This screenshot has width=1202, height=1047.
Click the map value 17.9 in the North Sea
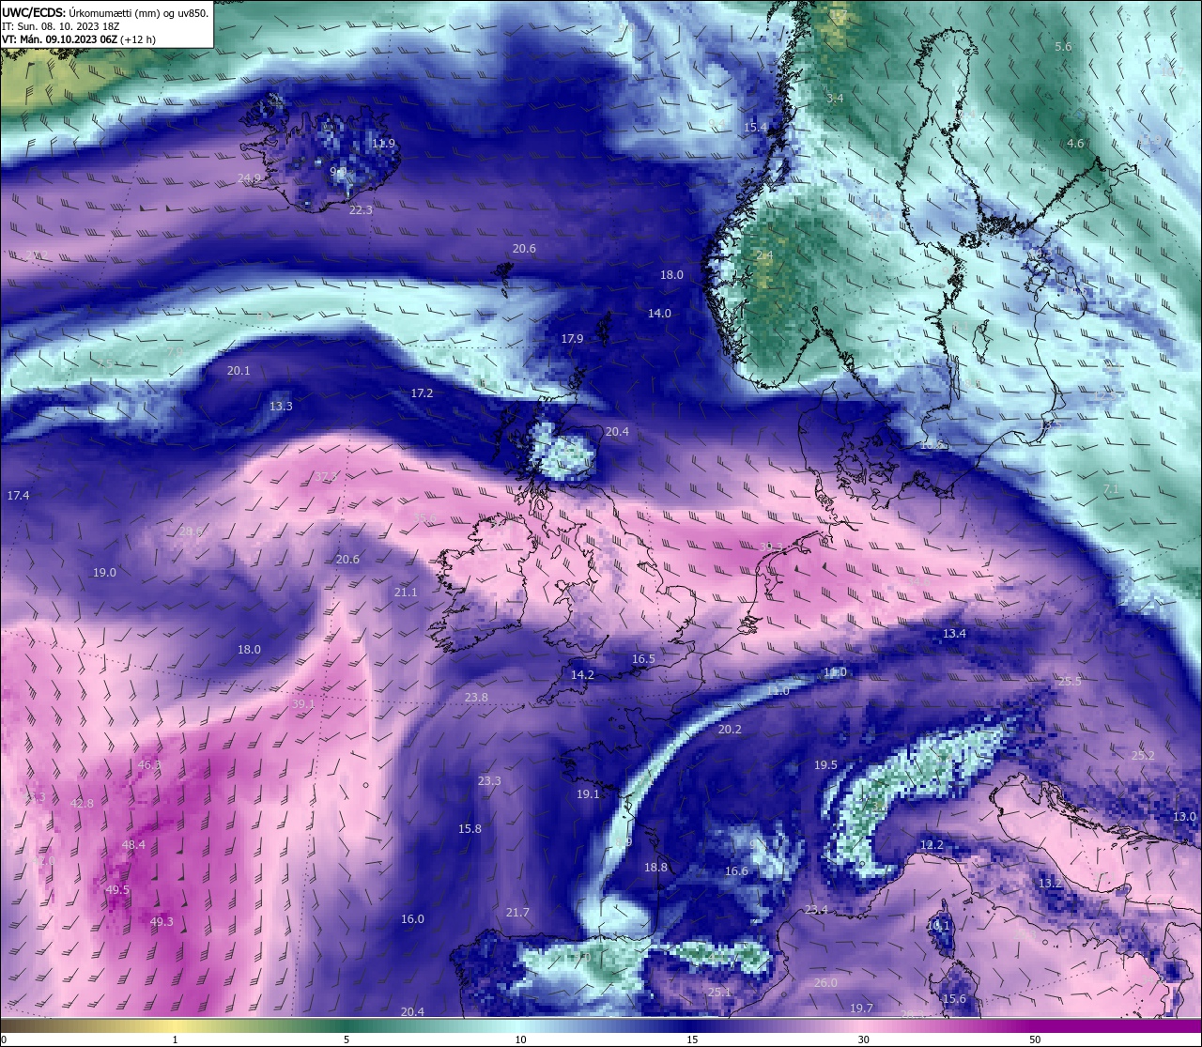[572, 339]
